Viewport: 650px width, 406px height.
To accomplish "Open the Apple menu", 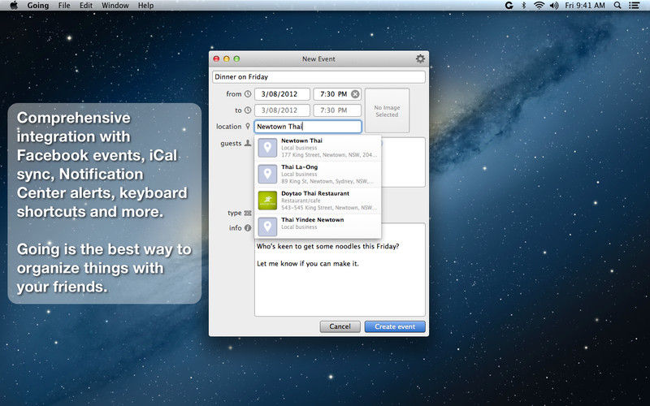I will (13, 6).
